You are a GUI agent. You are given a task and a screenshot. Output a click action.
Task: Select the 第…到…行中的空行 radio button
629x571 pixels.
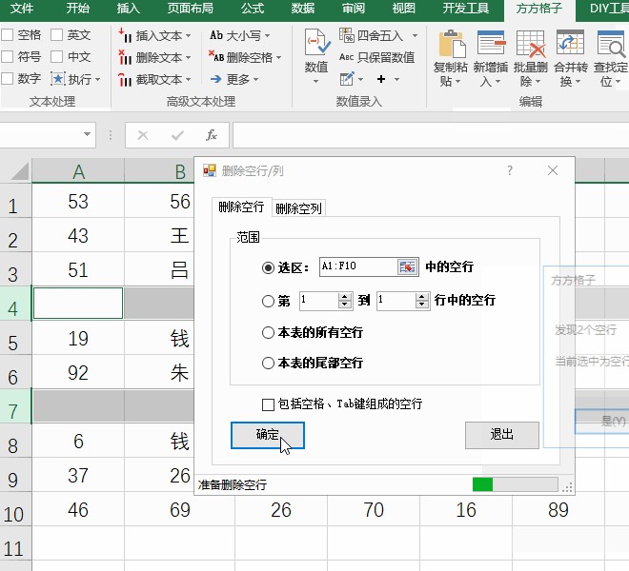268,301
